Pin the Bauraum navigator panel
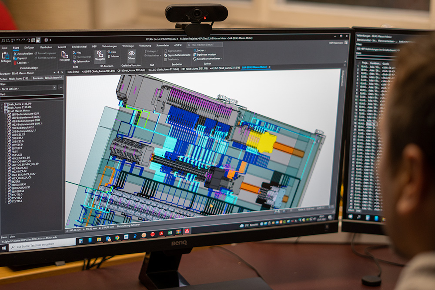The height and width of the screenshot is (290, 435). point(58,73)
